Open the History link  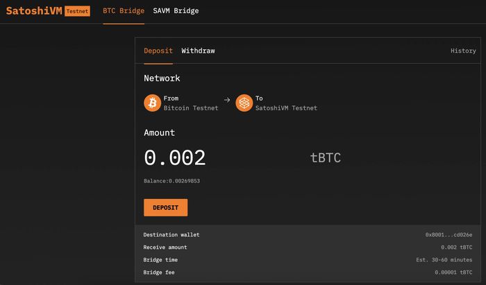(463, 51)
